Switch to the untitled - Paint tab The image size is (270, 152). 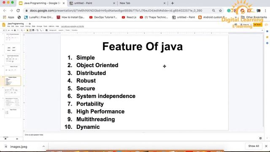click(x=91, y=3)
